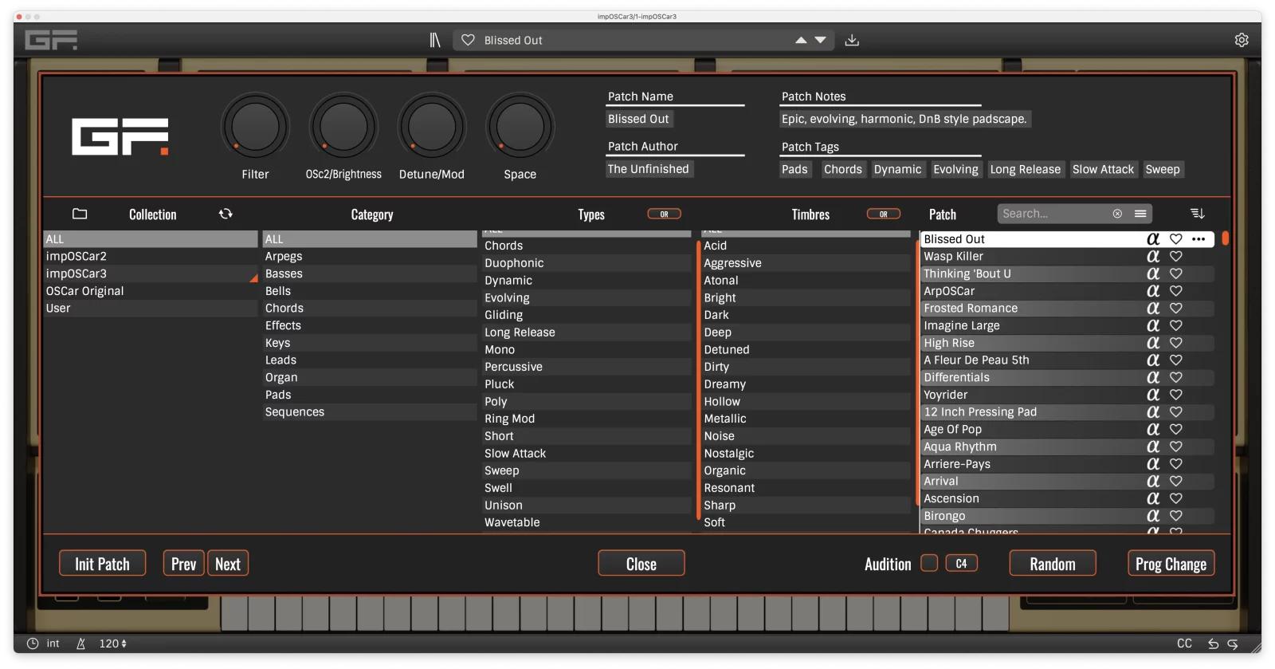
Task: Click the clock sync icon in status bar
Action: pos(33,643)
